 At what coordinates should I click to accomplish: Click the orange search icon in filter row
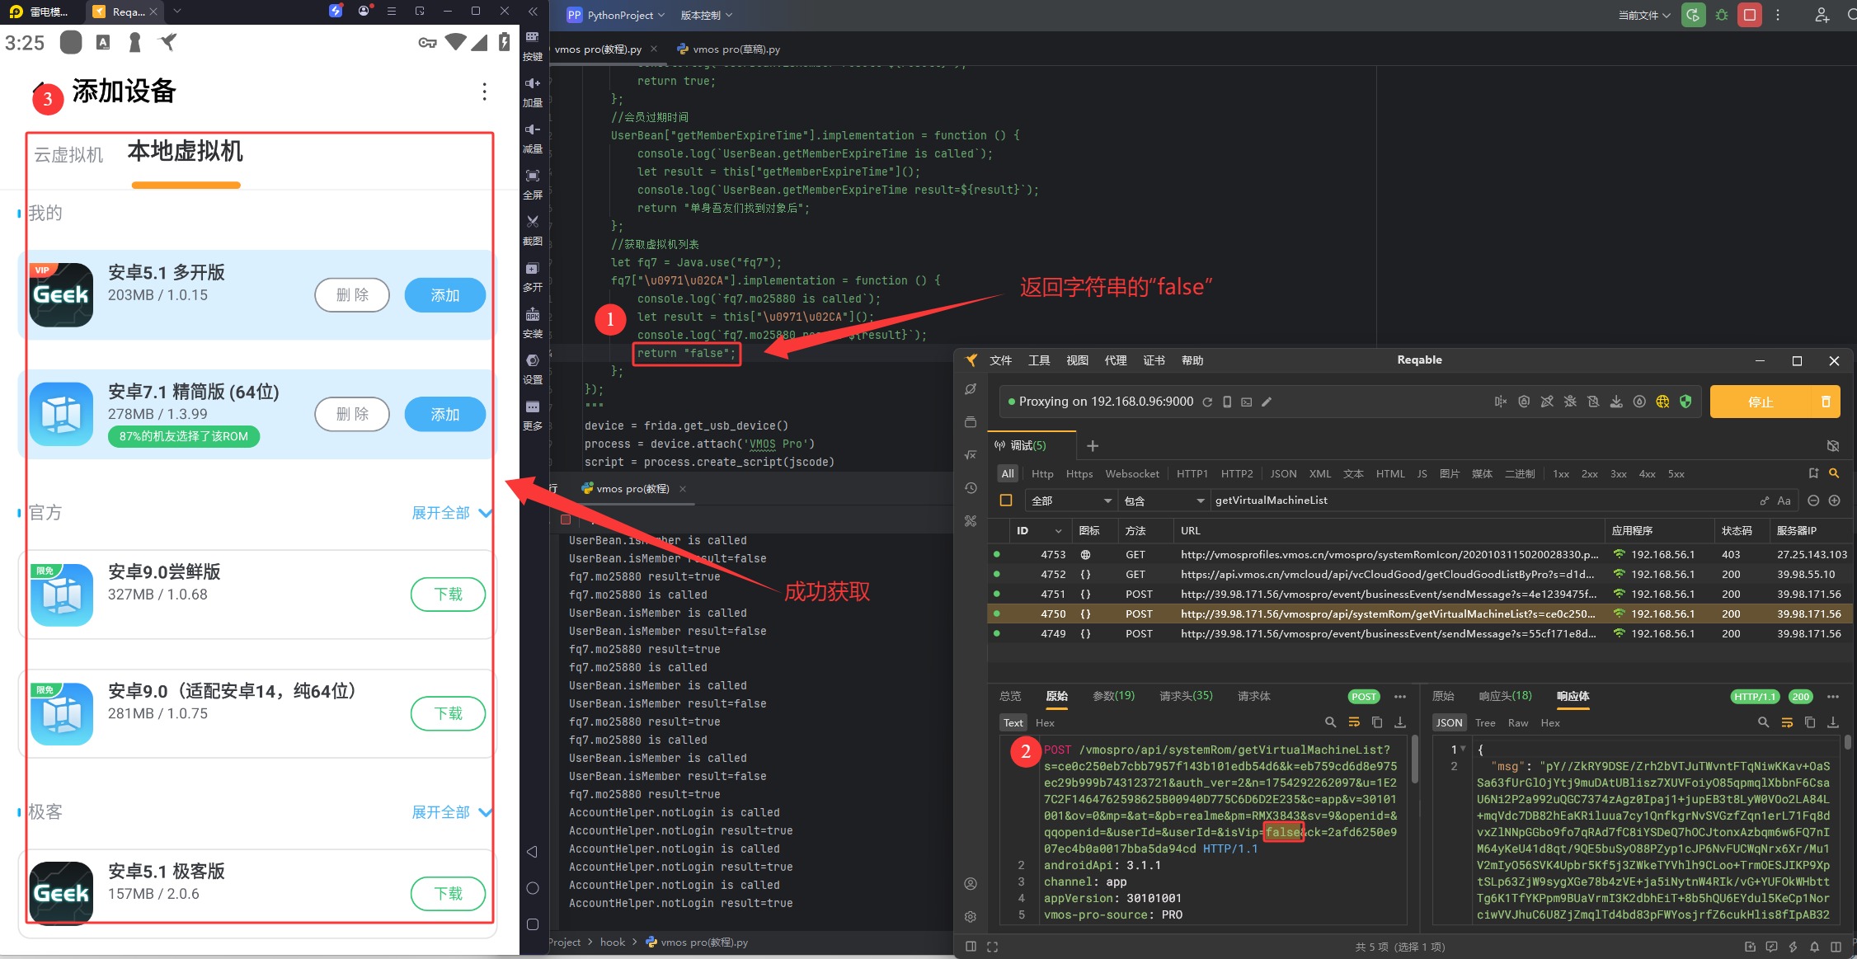(x=1834, y=473)
